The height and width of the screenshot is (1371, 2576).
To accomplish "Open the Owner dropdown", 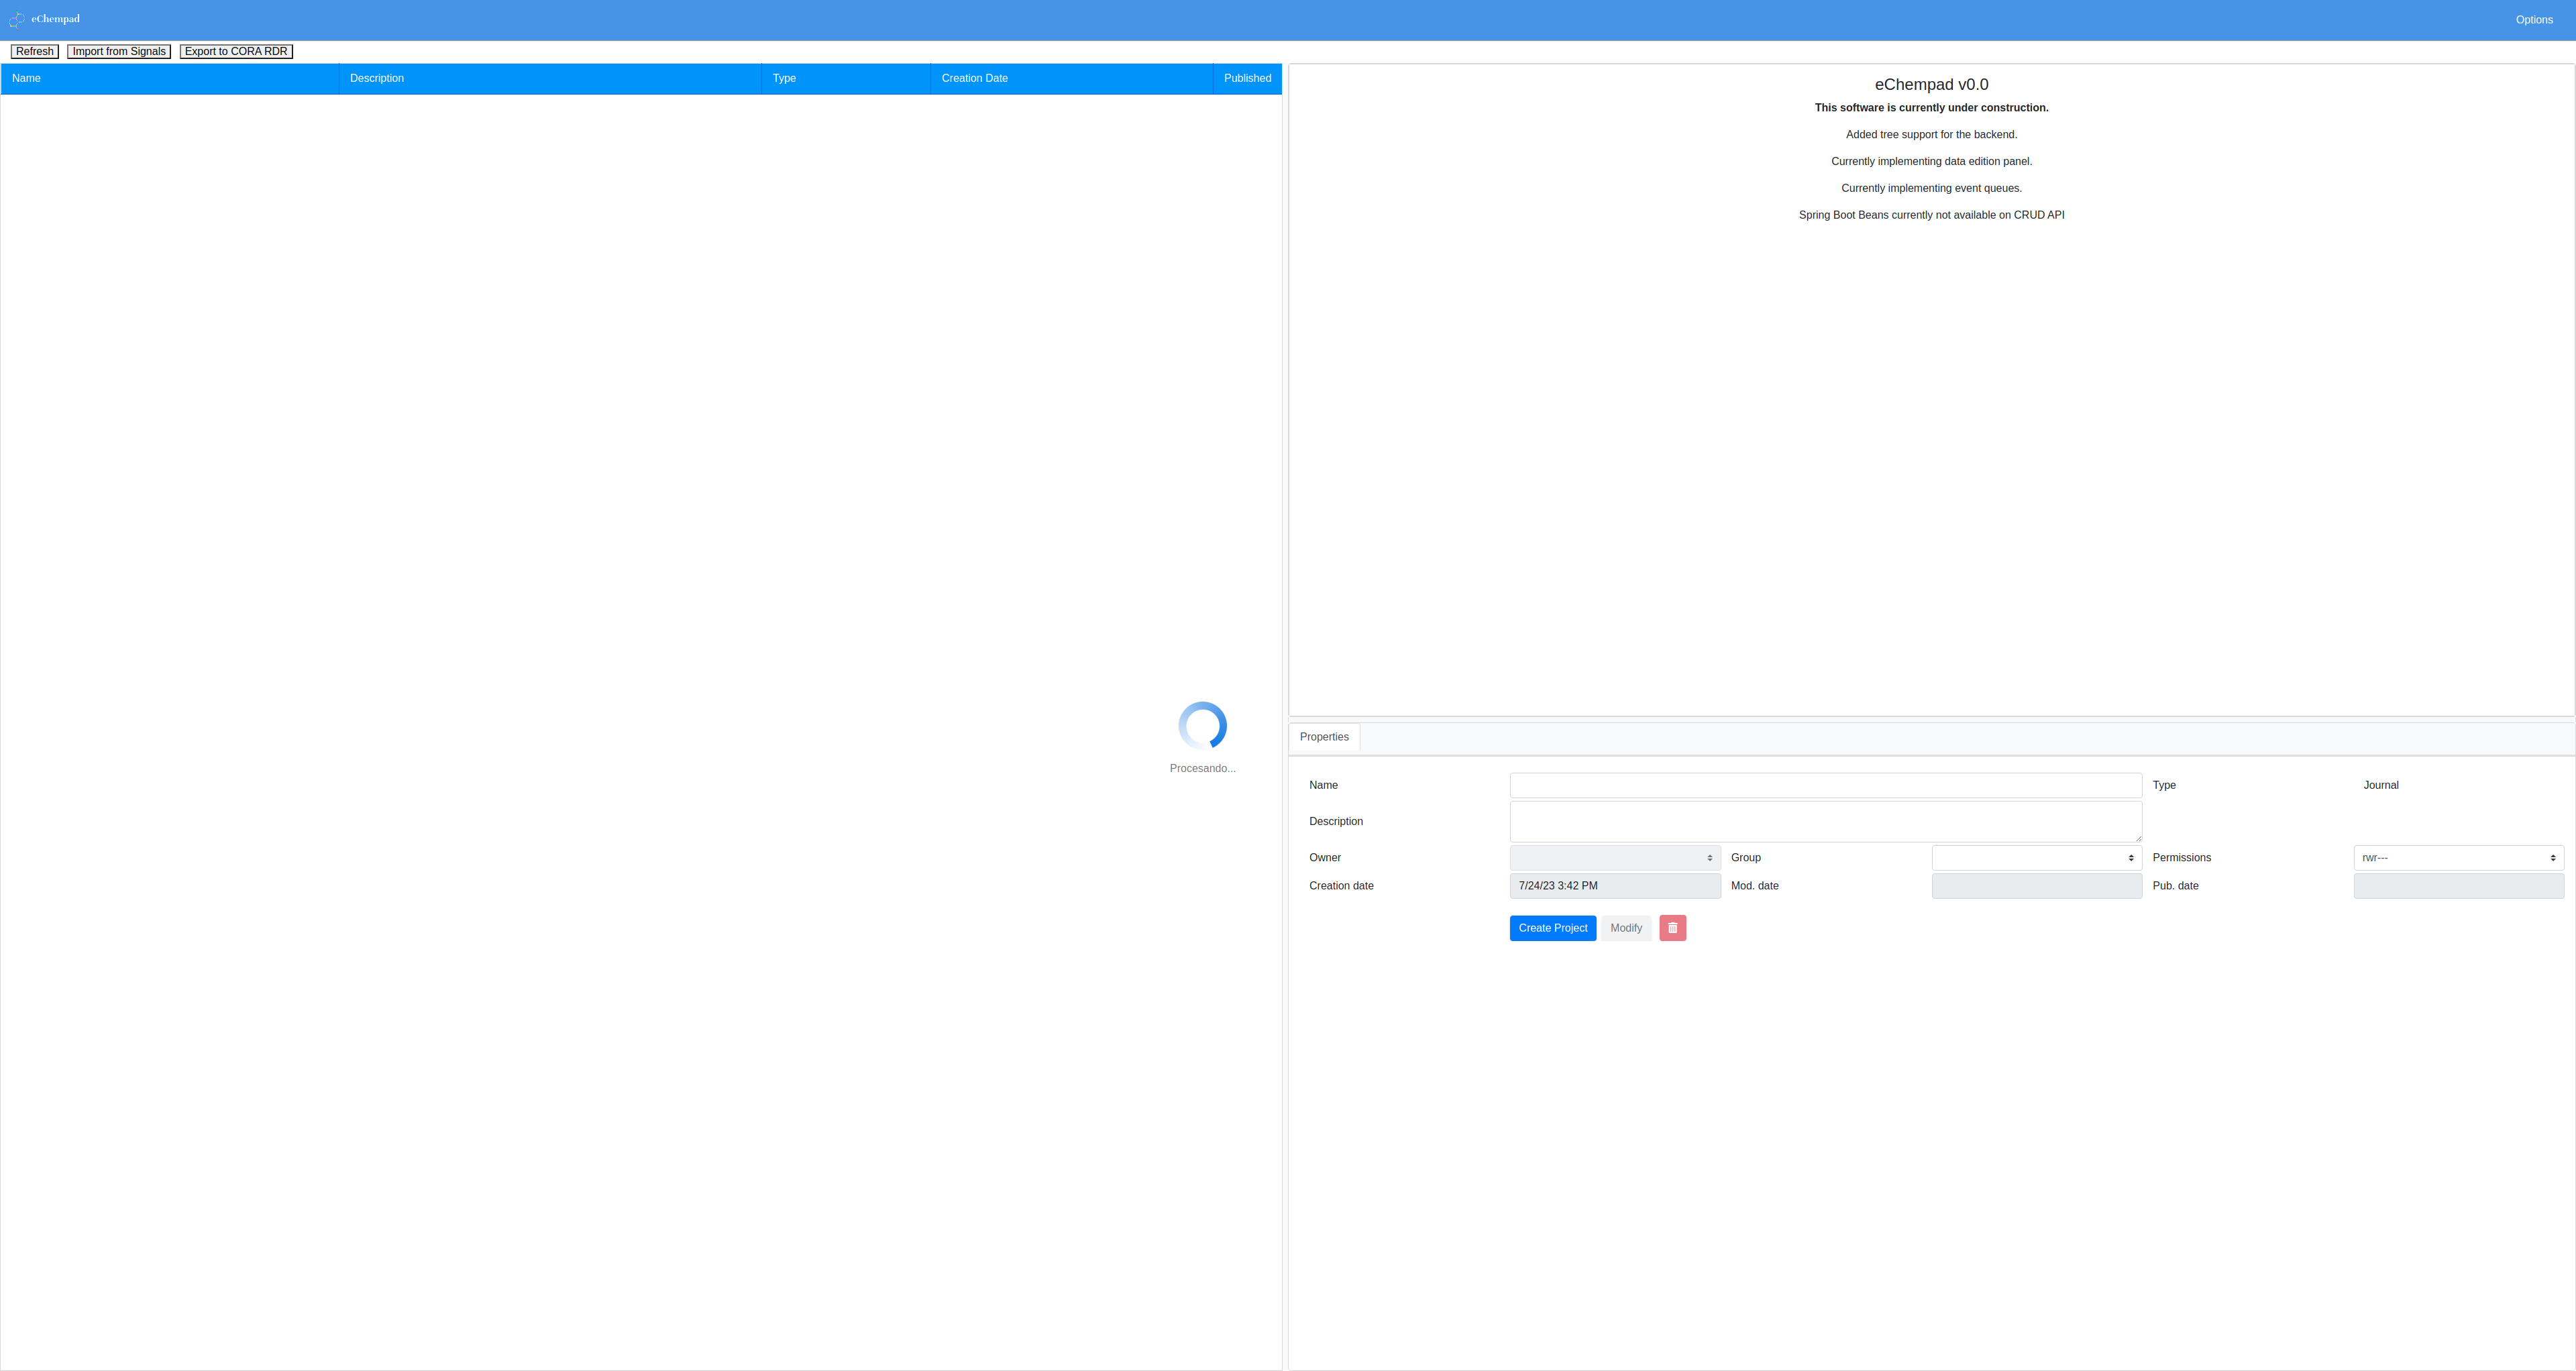I will click(x=1614, y=858).
